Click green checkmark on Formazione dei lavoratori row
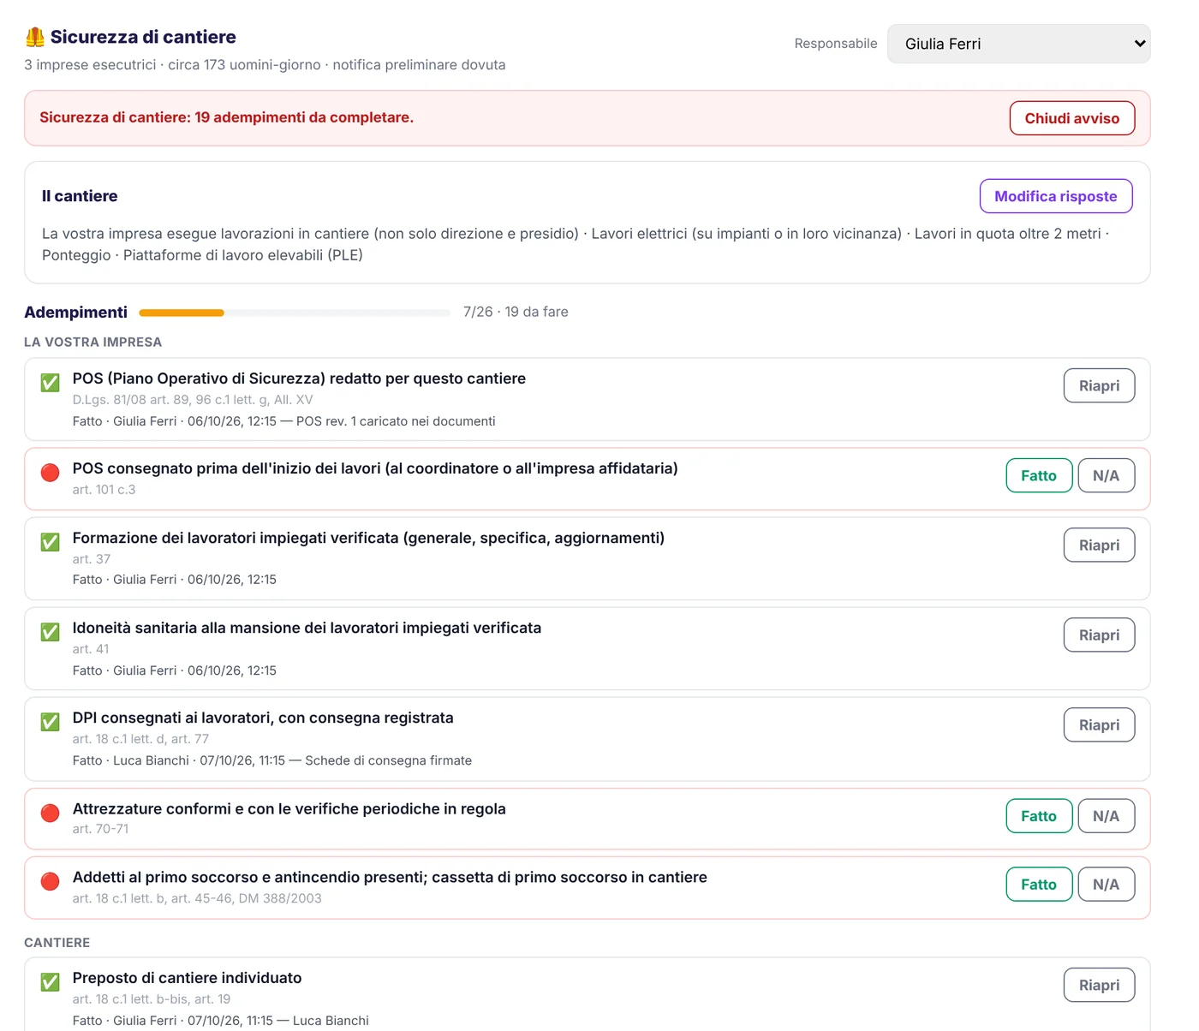This screenshot has width=1199, height=1031. (51, 542)
